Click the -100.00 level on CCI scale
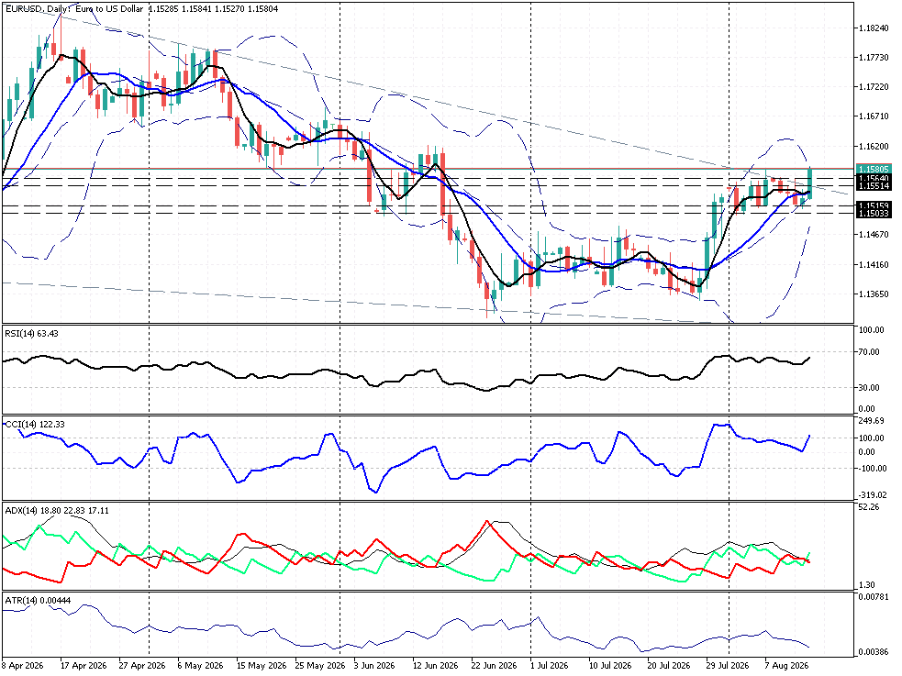902x676 pixels. pyautogui.click(x=871, y=469)
